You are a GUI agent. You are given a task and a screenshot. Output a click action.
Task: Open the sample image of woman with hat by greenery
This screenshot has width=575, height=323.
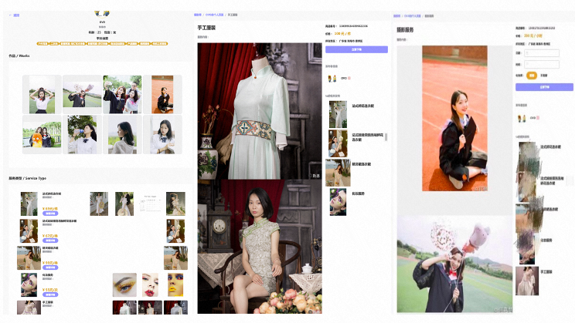(x=124, y=204)
